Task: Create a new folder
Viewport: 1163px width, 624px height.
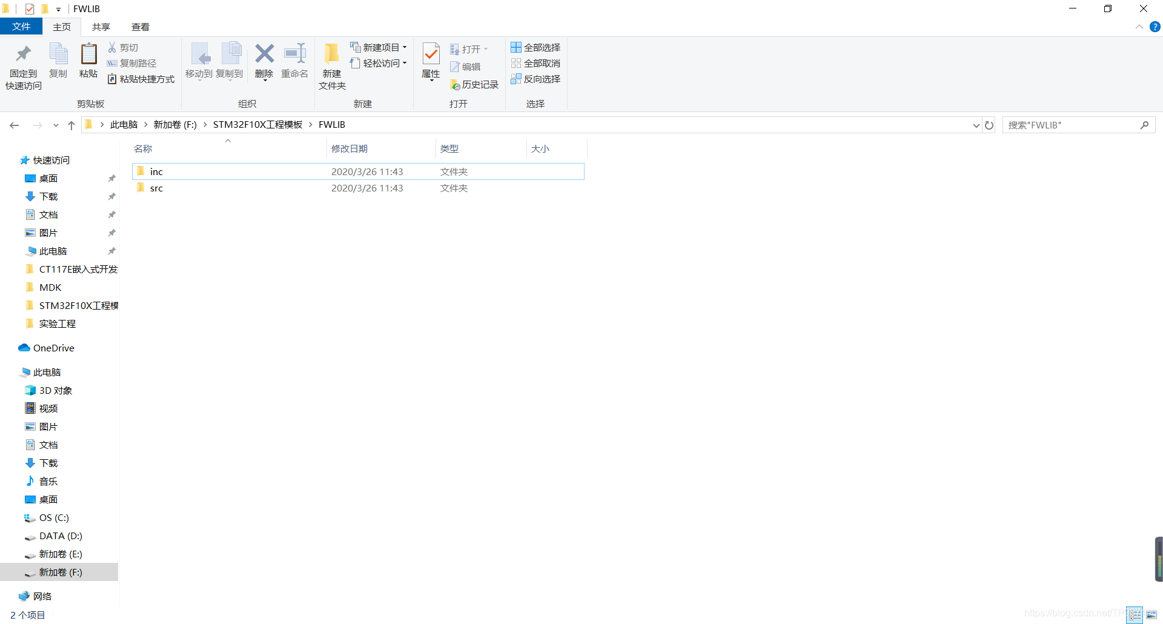Action: coord(332,67)
